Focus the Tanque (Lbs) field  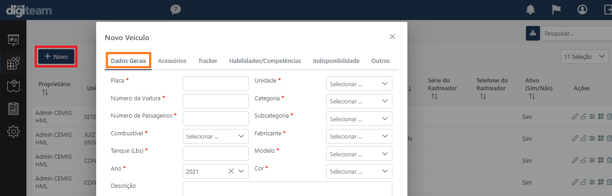pyautogui.click(x=216, y=154)
